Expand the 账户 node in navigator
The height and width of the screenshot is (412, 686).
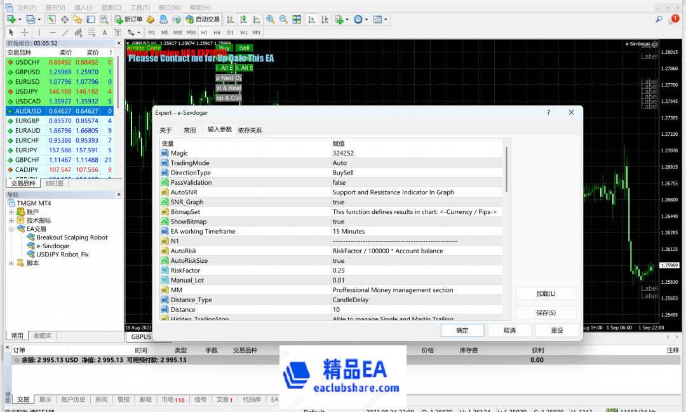coord(12,212)
